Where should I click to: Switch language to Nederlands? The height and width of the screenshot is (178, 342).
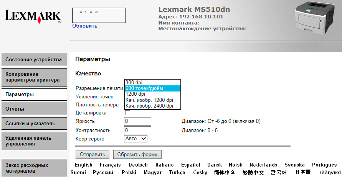(x=263, y=165)
